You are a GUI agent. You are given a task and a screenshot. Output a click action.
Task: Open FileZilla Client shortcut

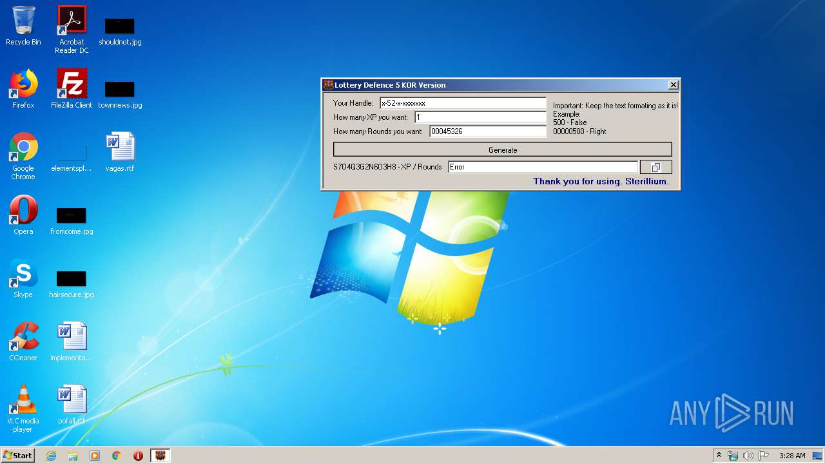72,89
